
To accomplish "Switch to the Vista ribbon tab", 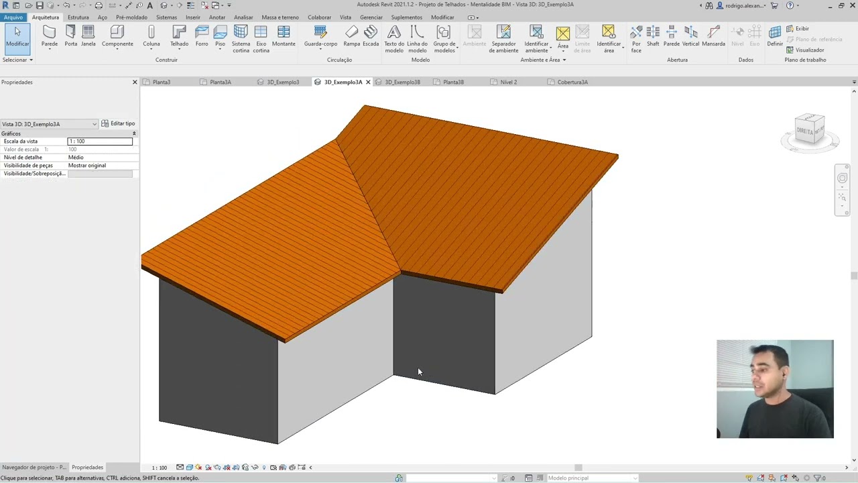I will pos(345,17).
